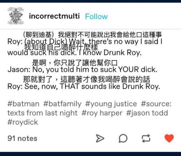Open the incorrectmulti blog name

[x=54, y=16]
